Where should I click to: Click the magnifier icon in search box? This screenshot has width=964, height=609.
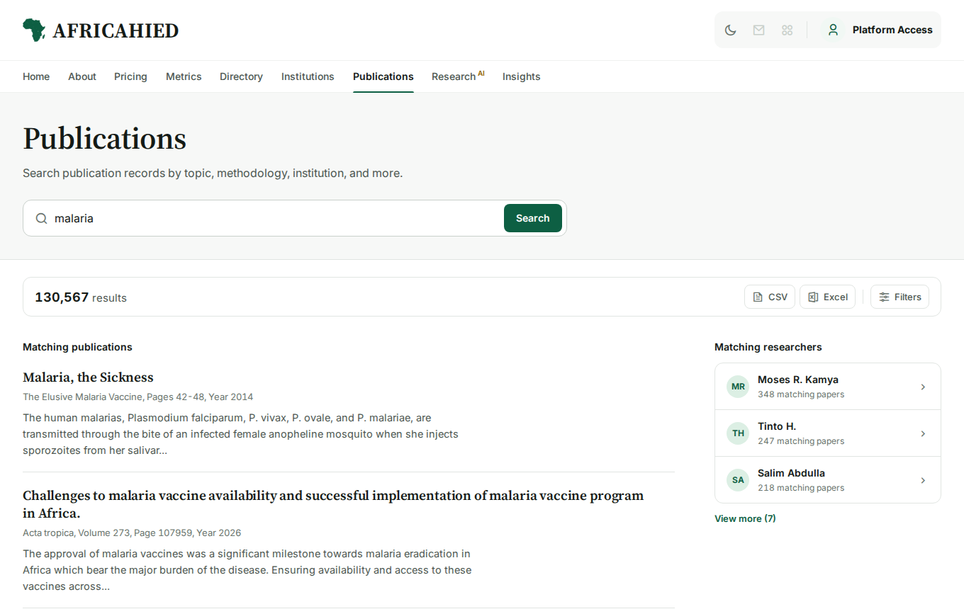click(x=42, y=218)
